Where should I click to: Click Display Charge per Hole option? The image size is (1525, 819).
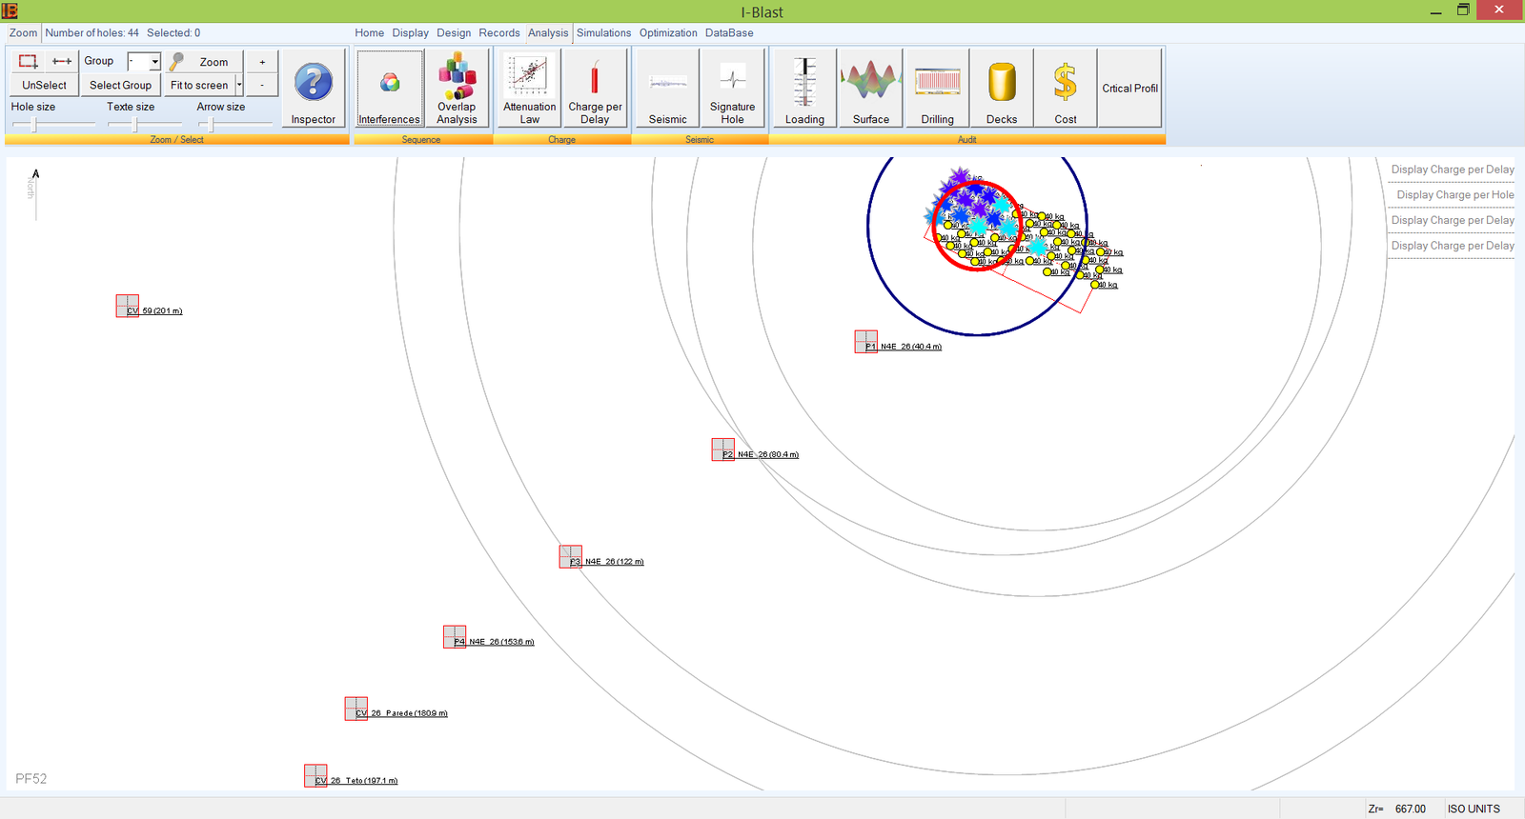pos(1454,194)
